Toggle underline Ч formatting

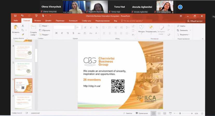68,33
